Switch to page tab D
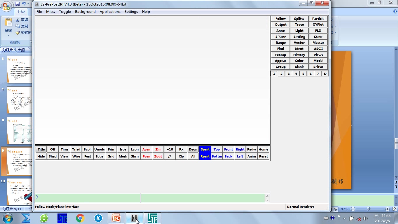398x224 pixels. click(x=325, y=74)
